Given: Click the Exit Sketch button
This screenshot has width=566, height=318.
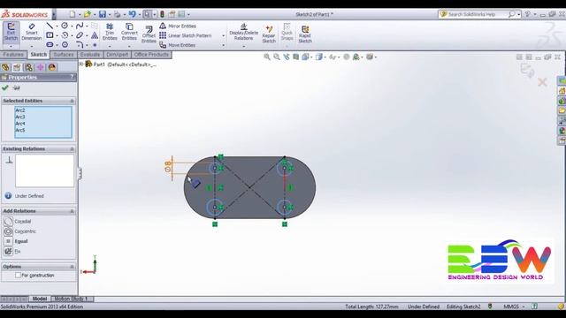Looking at the screenshot, I should click(11, 33).
